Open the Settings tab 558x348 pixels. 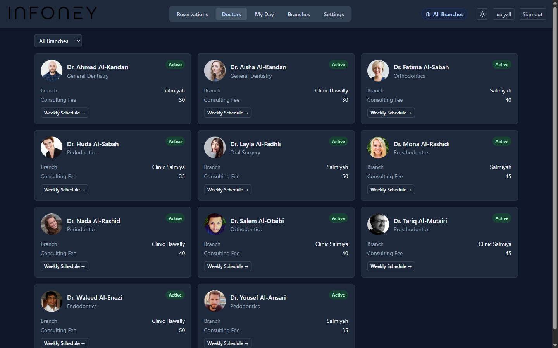(334, 14)
